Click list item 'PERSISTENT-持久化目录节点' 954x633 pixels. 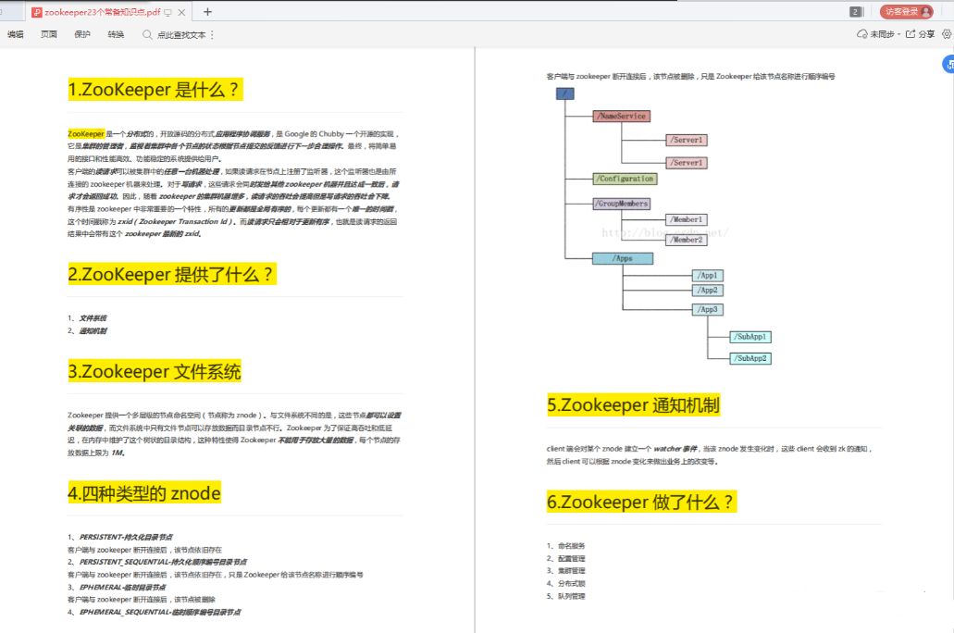tap(125, 538)
